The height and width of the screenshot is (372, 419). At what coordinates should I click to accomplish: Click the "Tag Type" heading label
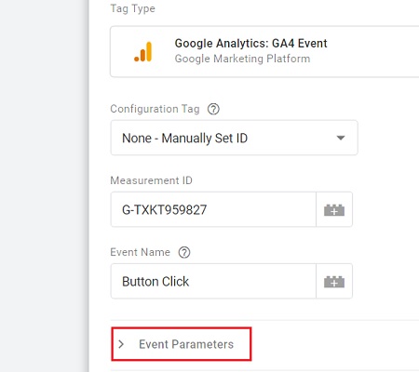133,8
